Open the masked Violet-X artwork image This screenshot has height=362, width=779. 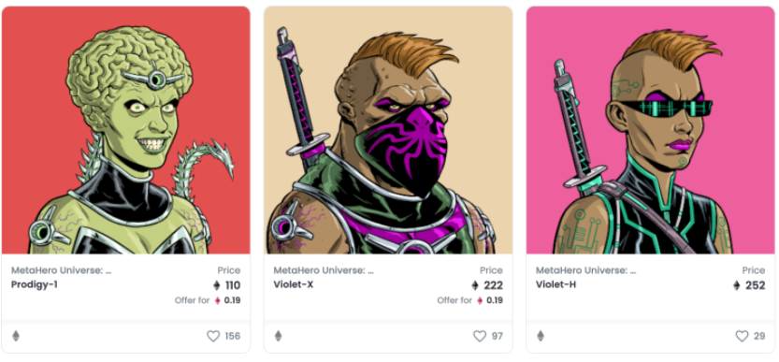(388, 130)
